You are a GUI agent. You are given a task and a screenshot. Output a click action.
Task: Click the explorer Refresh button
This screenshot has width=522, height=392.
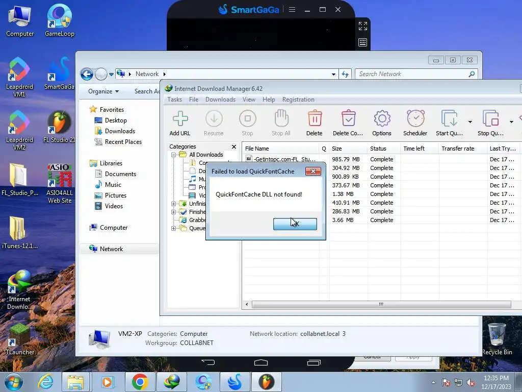coord(345,75)
